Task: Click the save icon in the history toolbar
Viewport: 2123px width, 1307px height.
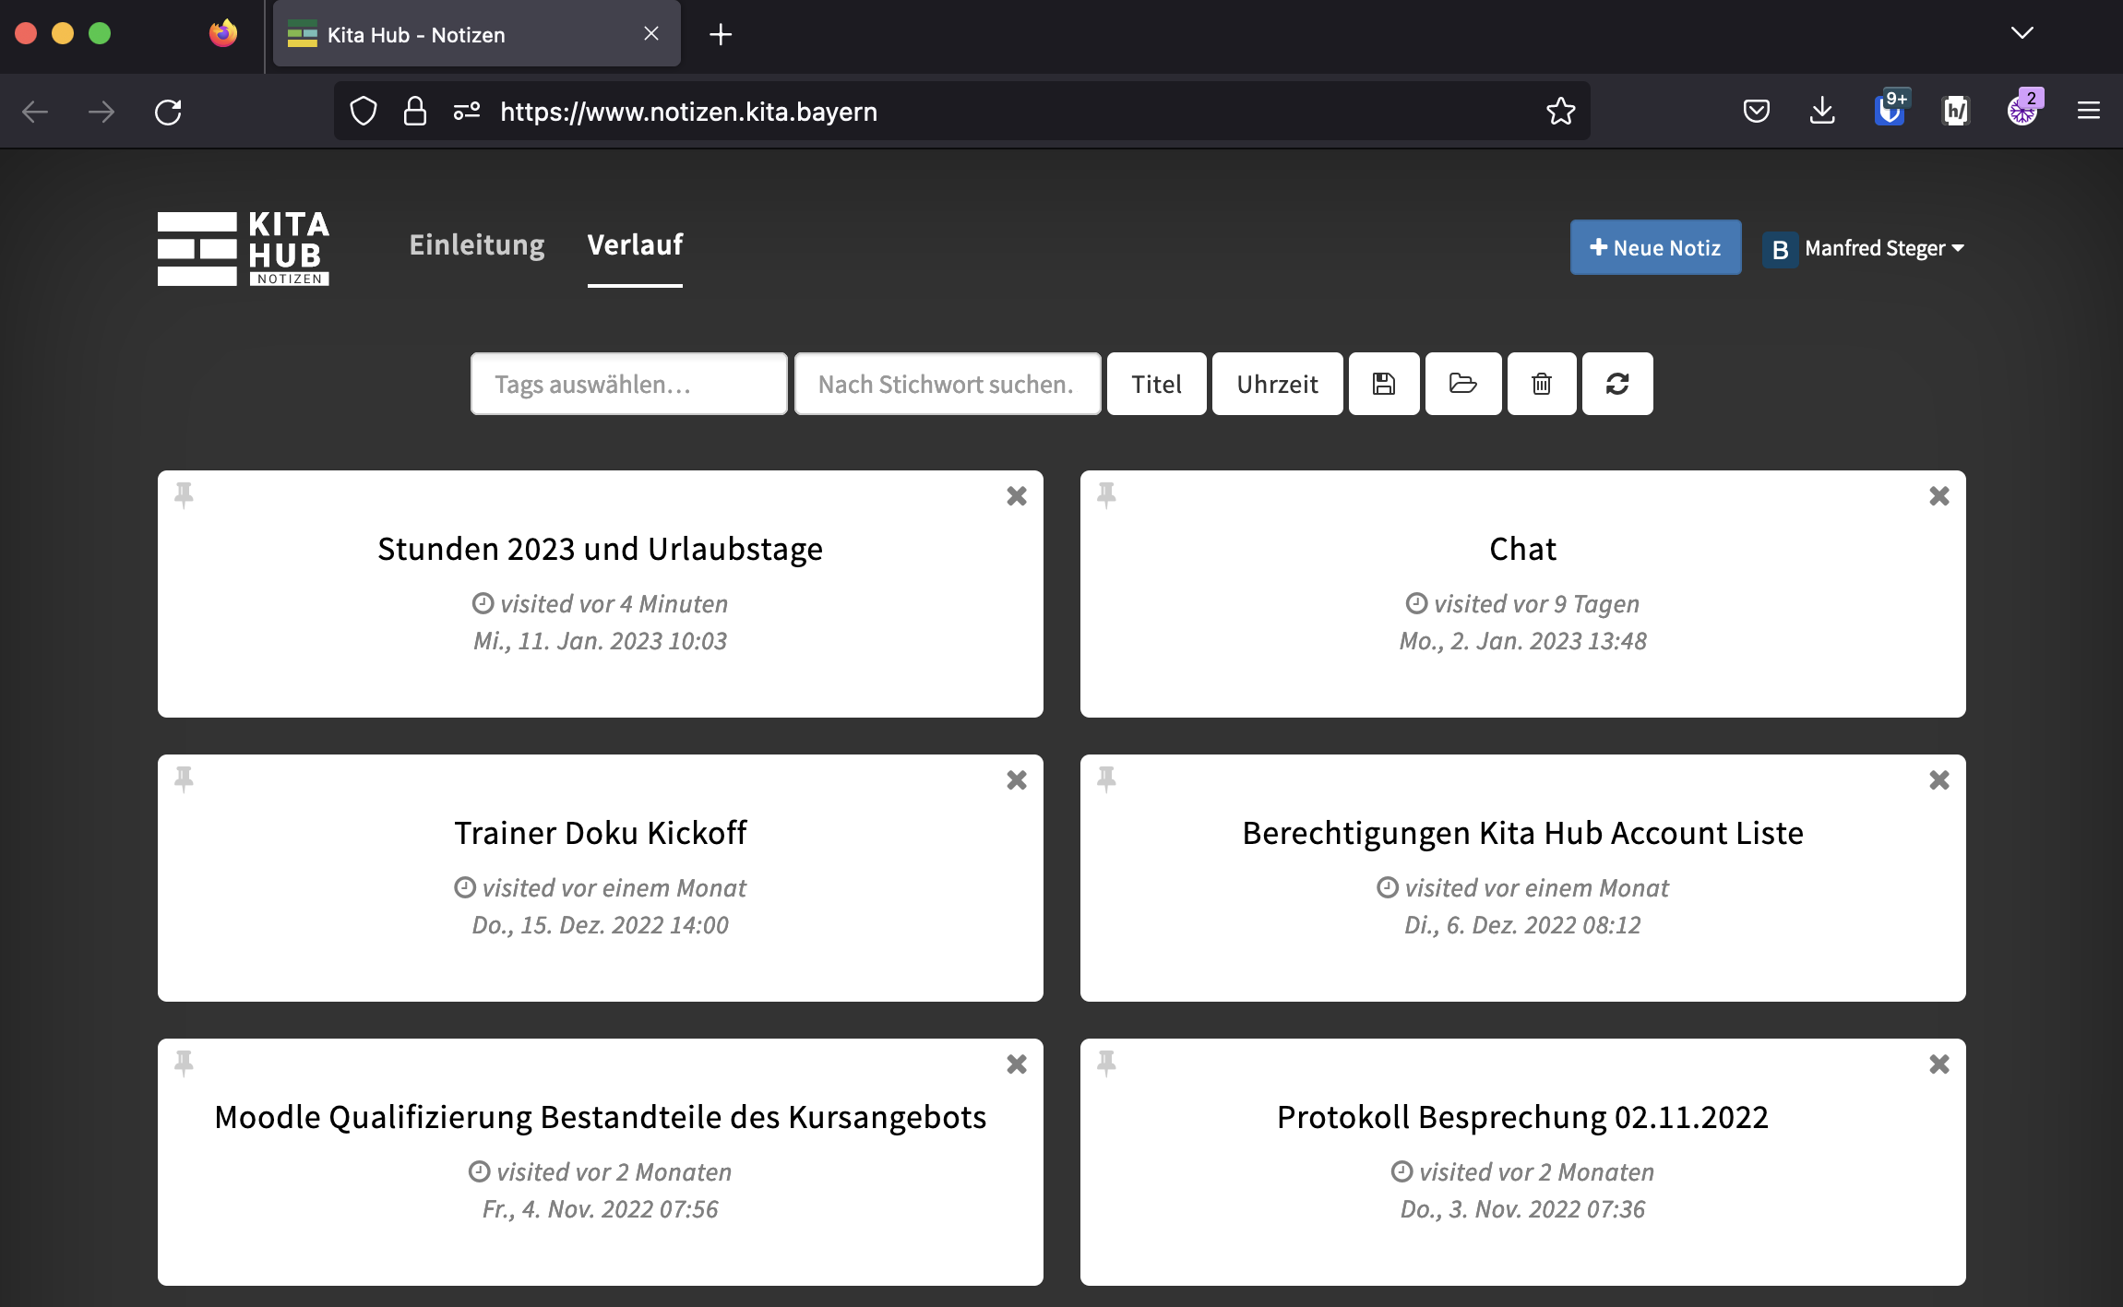Action: (1383, 384)
